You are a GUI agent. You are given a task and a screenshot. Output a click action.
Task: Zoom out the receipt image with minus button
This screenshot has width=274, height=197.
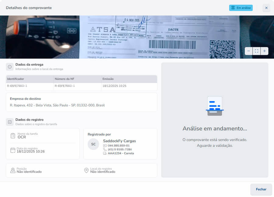click(x=248, y=51)
